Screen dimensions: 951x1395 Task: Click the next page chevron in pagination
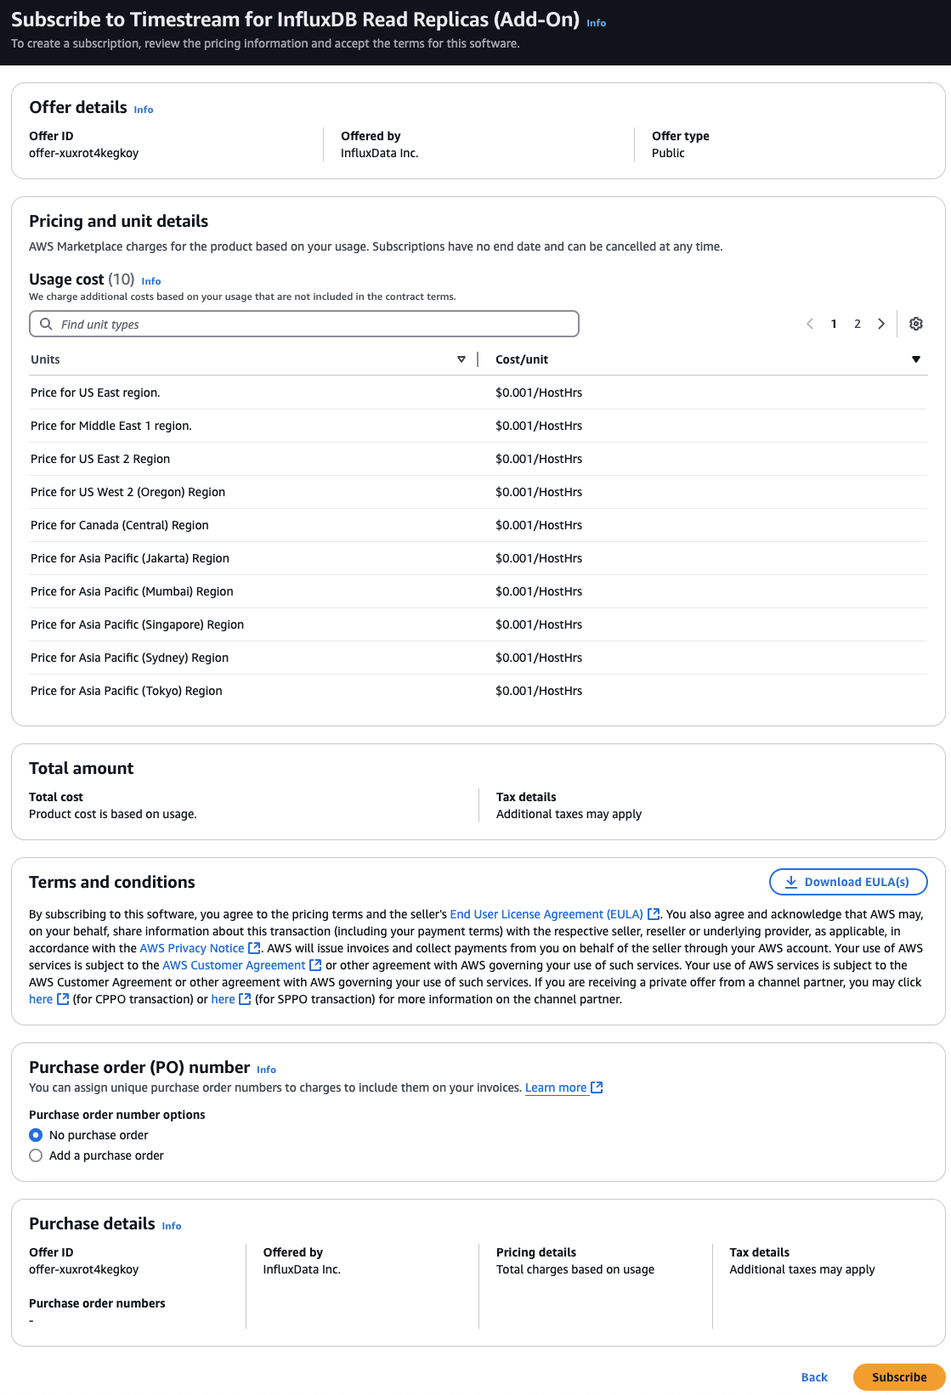[881, 324]
